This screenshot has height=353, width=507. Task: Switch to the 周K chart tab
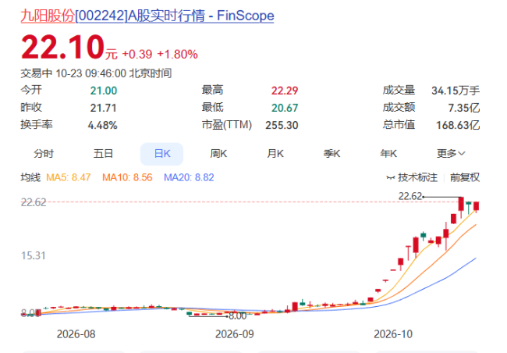[218, 154]
